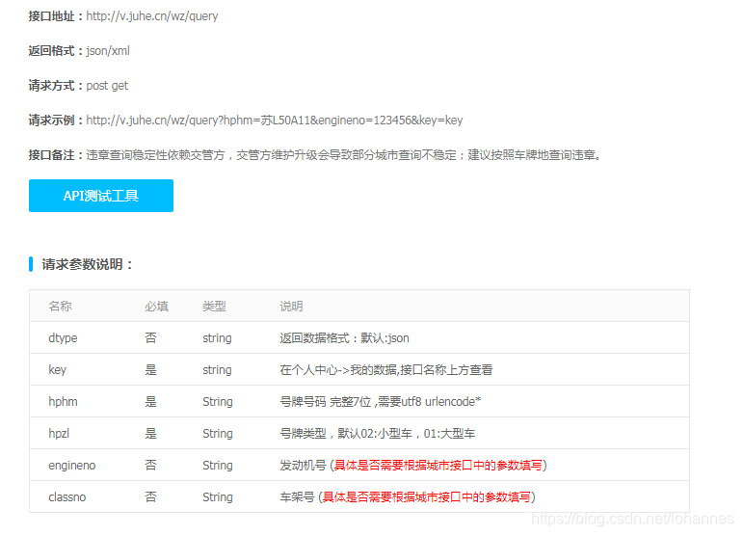Click the String type cell in hpzl row
Image resolution: width=743 pixels, height=536 pixels.
218,434
